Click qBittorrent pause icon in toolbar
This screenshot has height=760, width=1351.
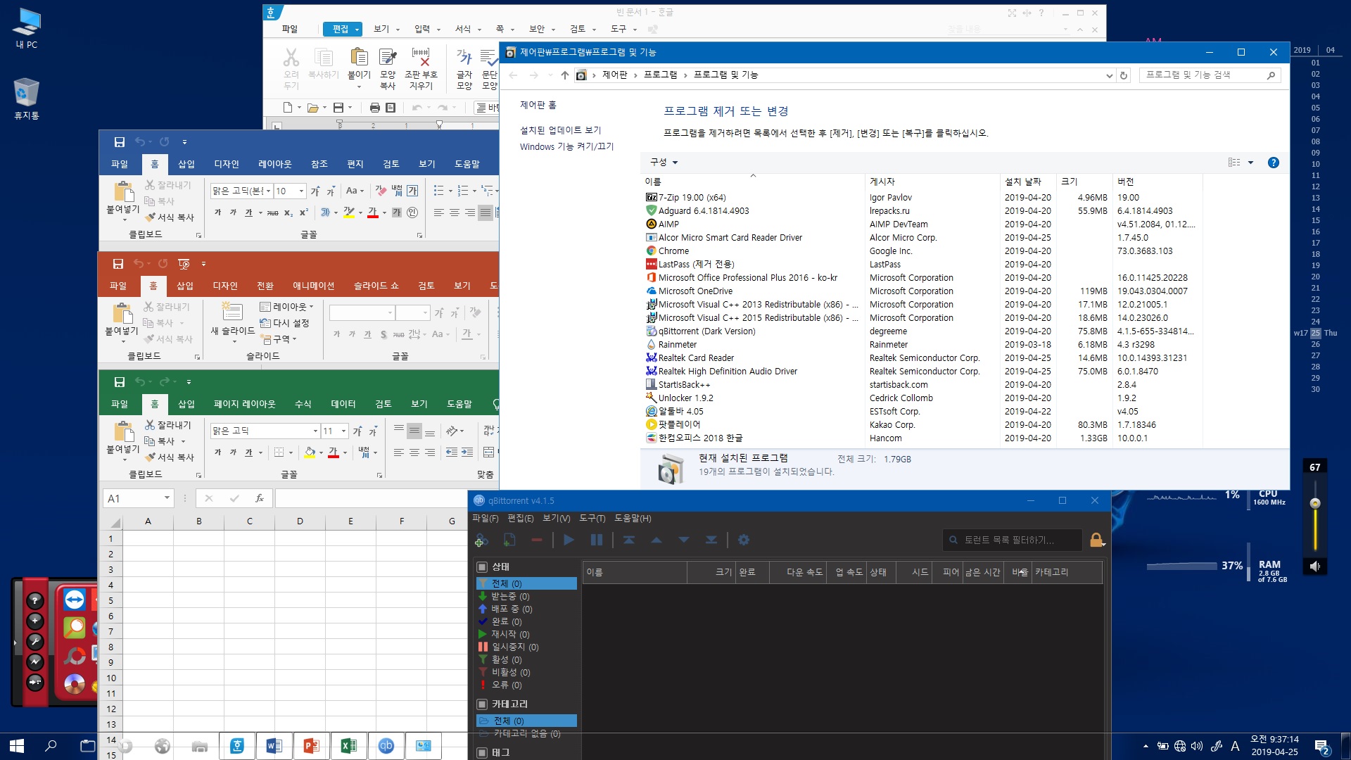(x=597, y=540)
